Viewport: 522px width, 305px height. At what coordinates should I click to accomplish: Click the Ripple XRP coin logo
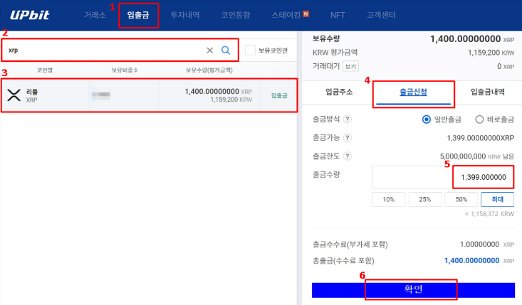14,95
